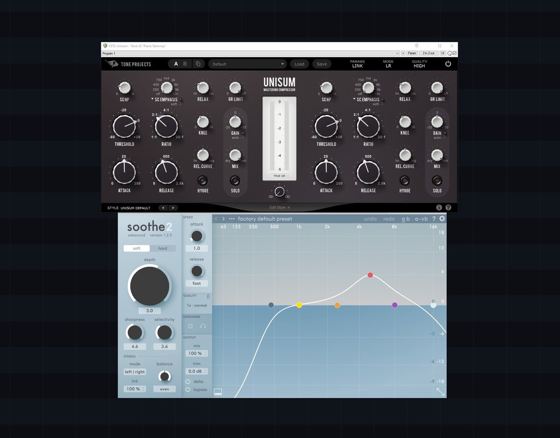Open soothe2 quality 1x normal selector
560x438 pixels.
(x=196, y=305)
